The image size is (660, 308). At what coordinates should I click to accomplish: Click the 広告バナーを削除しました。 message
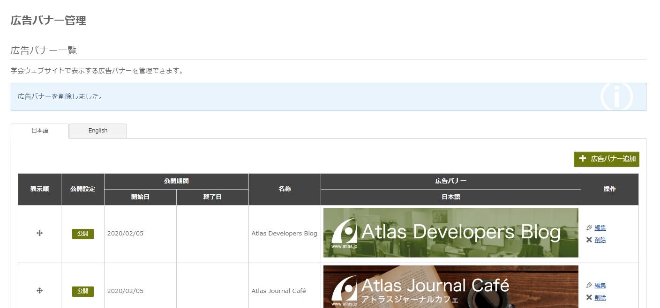(60, 97)
